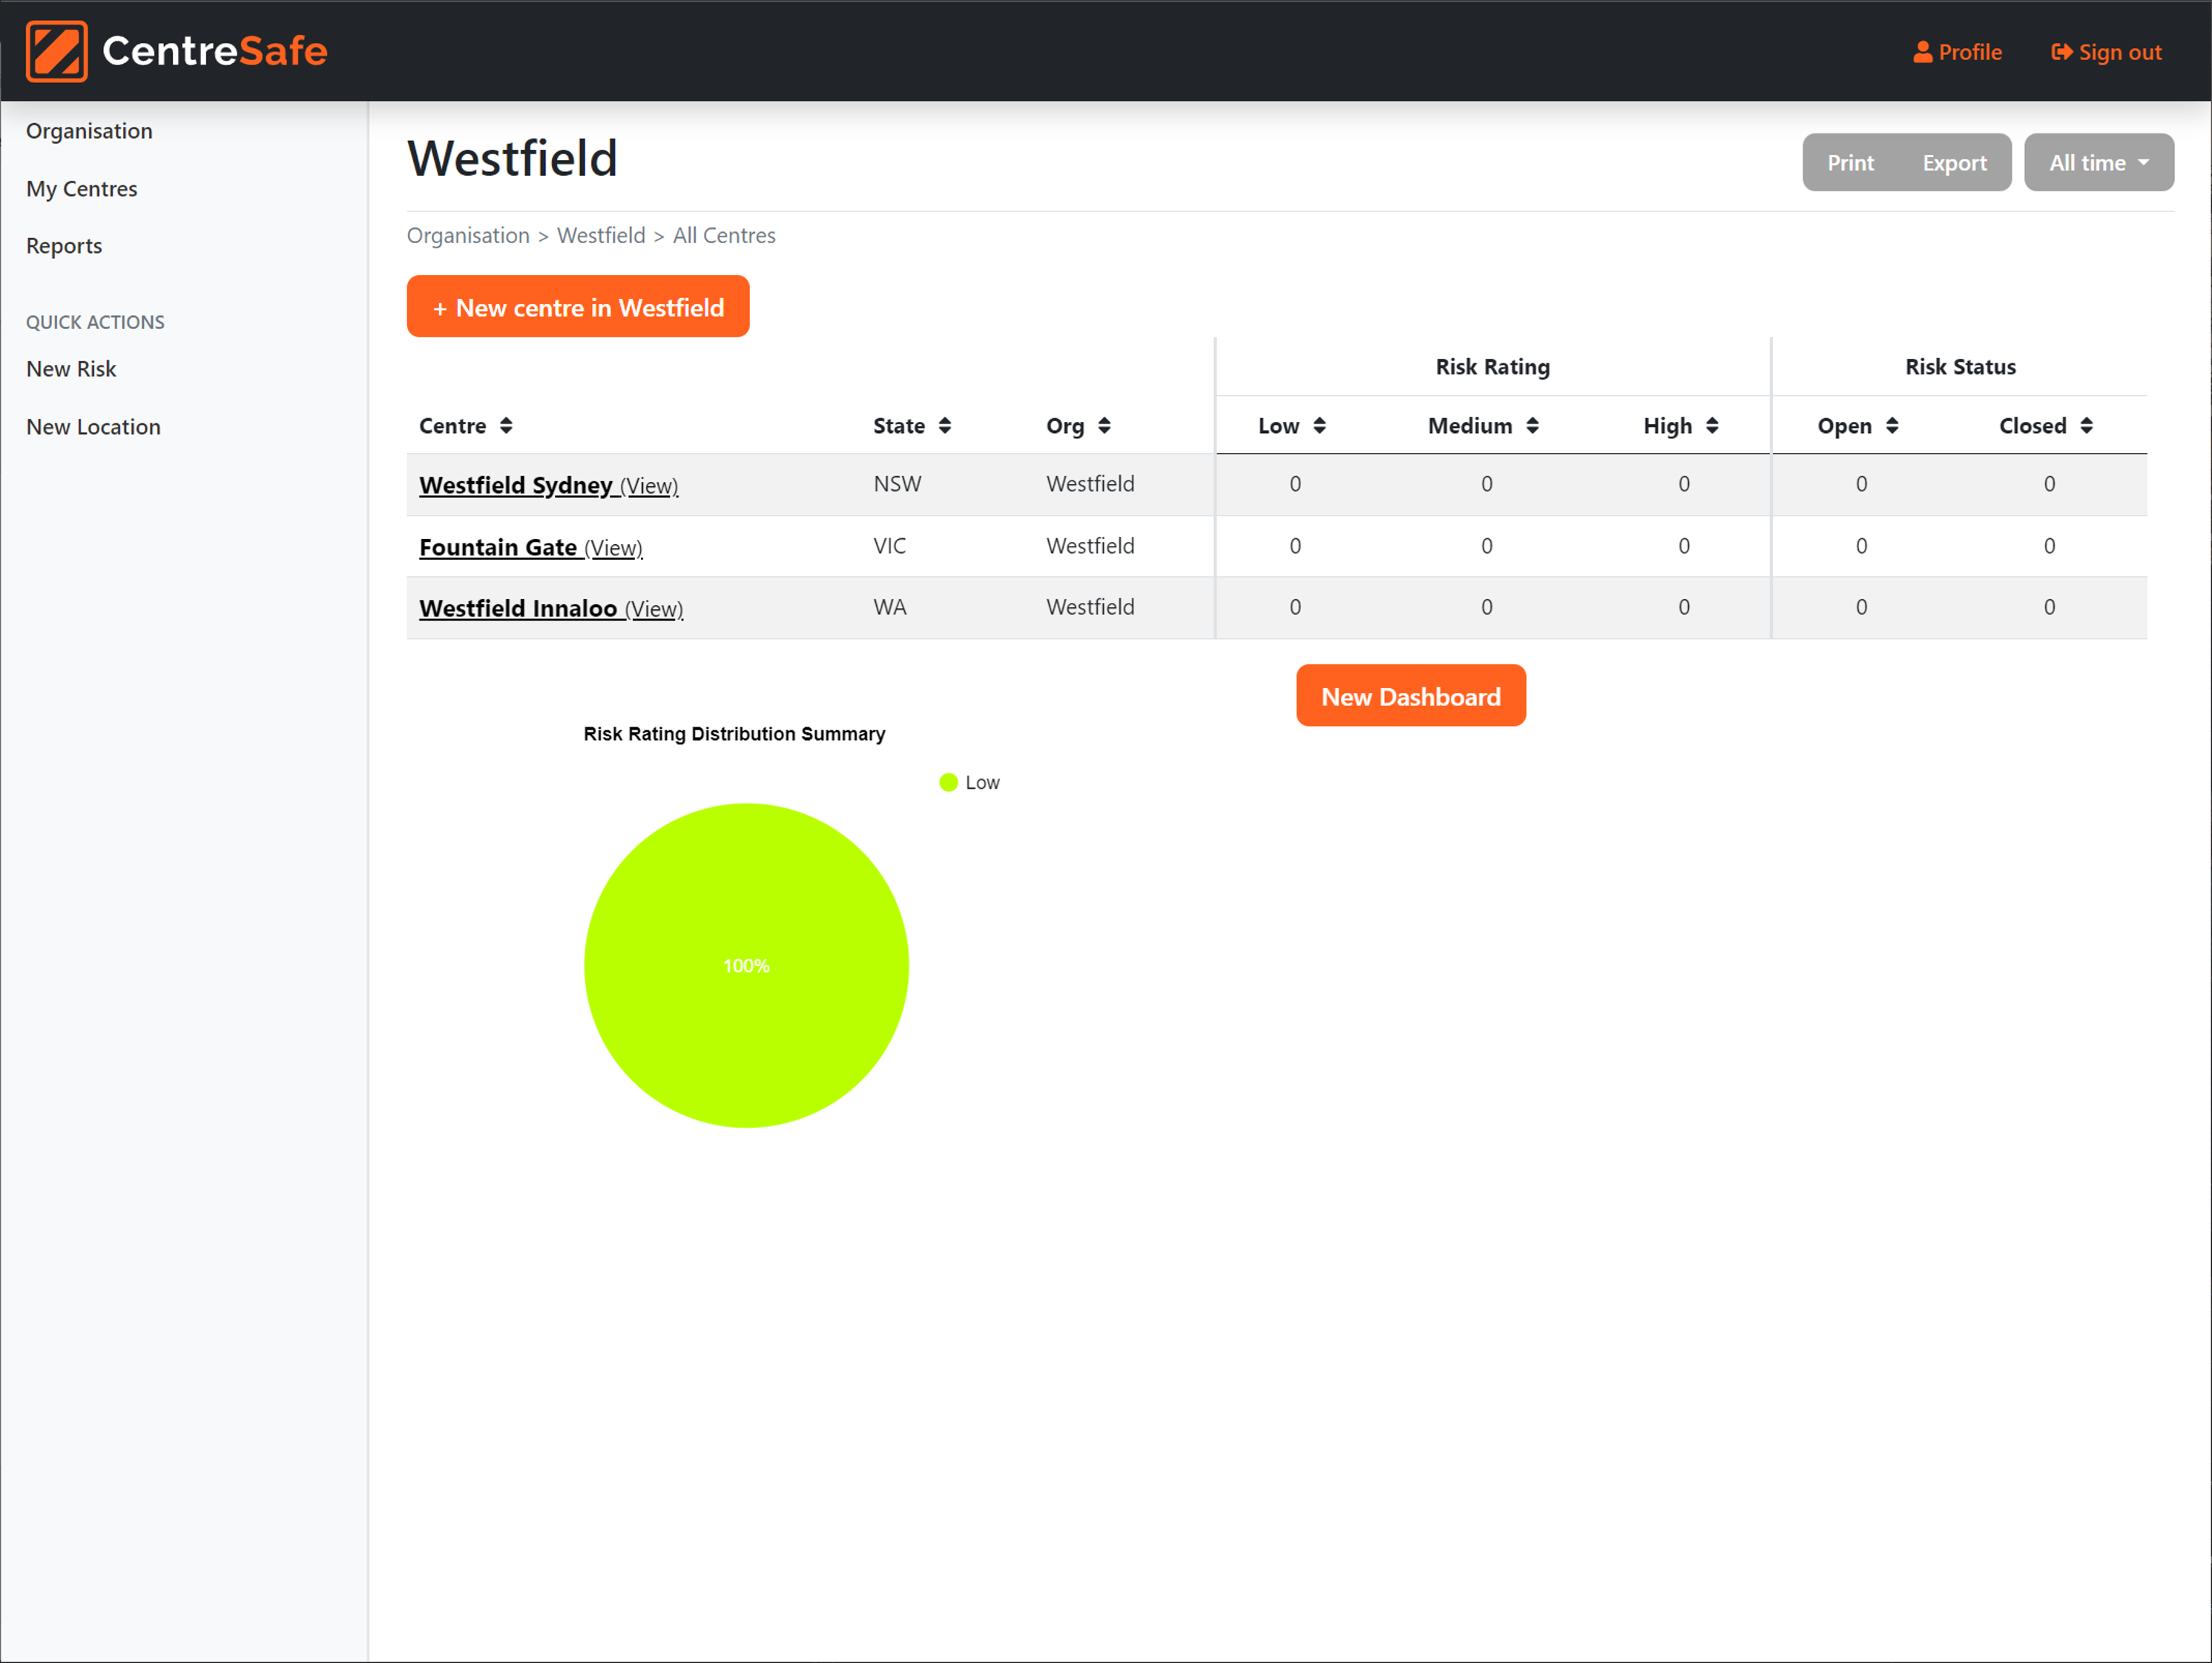Click the Risk Rating group header

pos(1492,367)
